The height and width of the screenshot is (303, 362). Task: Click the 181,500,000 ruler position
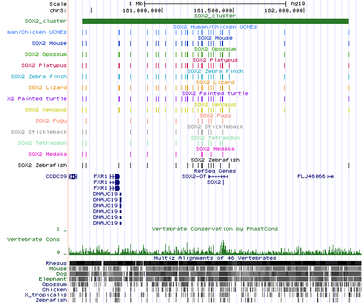pos(213,11)
